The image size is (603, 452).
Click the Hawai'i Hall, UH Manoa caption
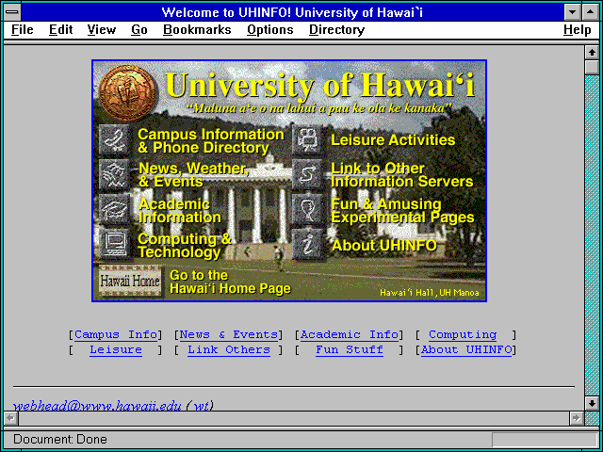click(430, 293)
